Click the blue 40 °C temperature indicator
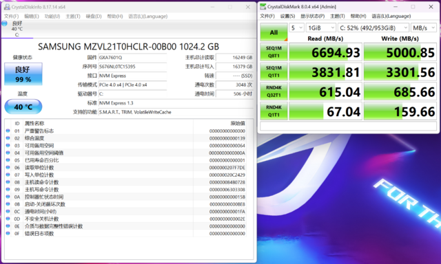 (23, 107)
